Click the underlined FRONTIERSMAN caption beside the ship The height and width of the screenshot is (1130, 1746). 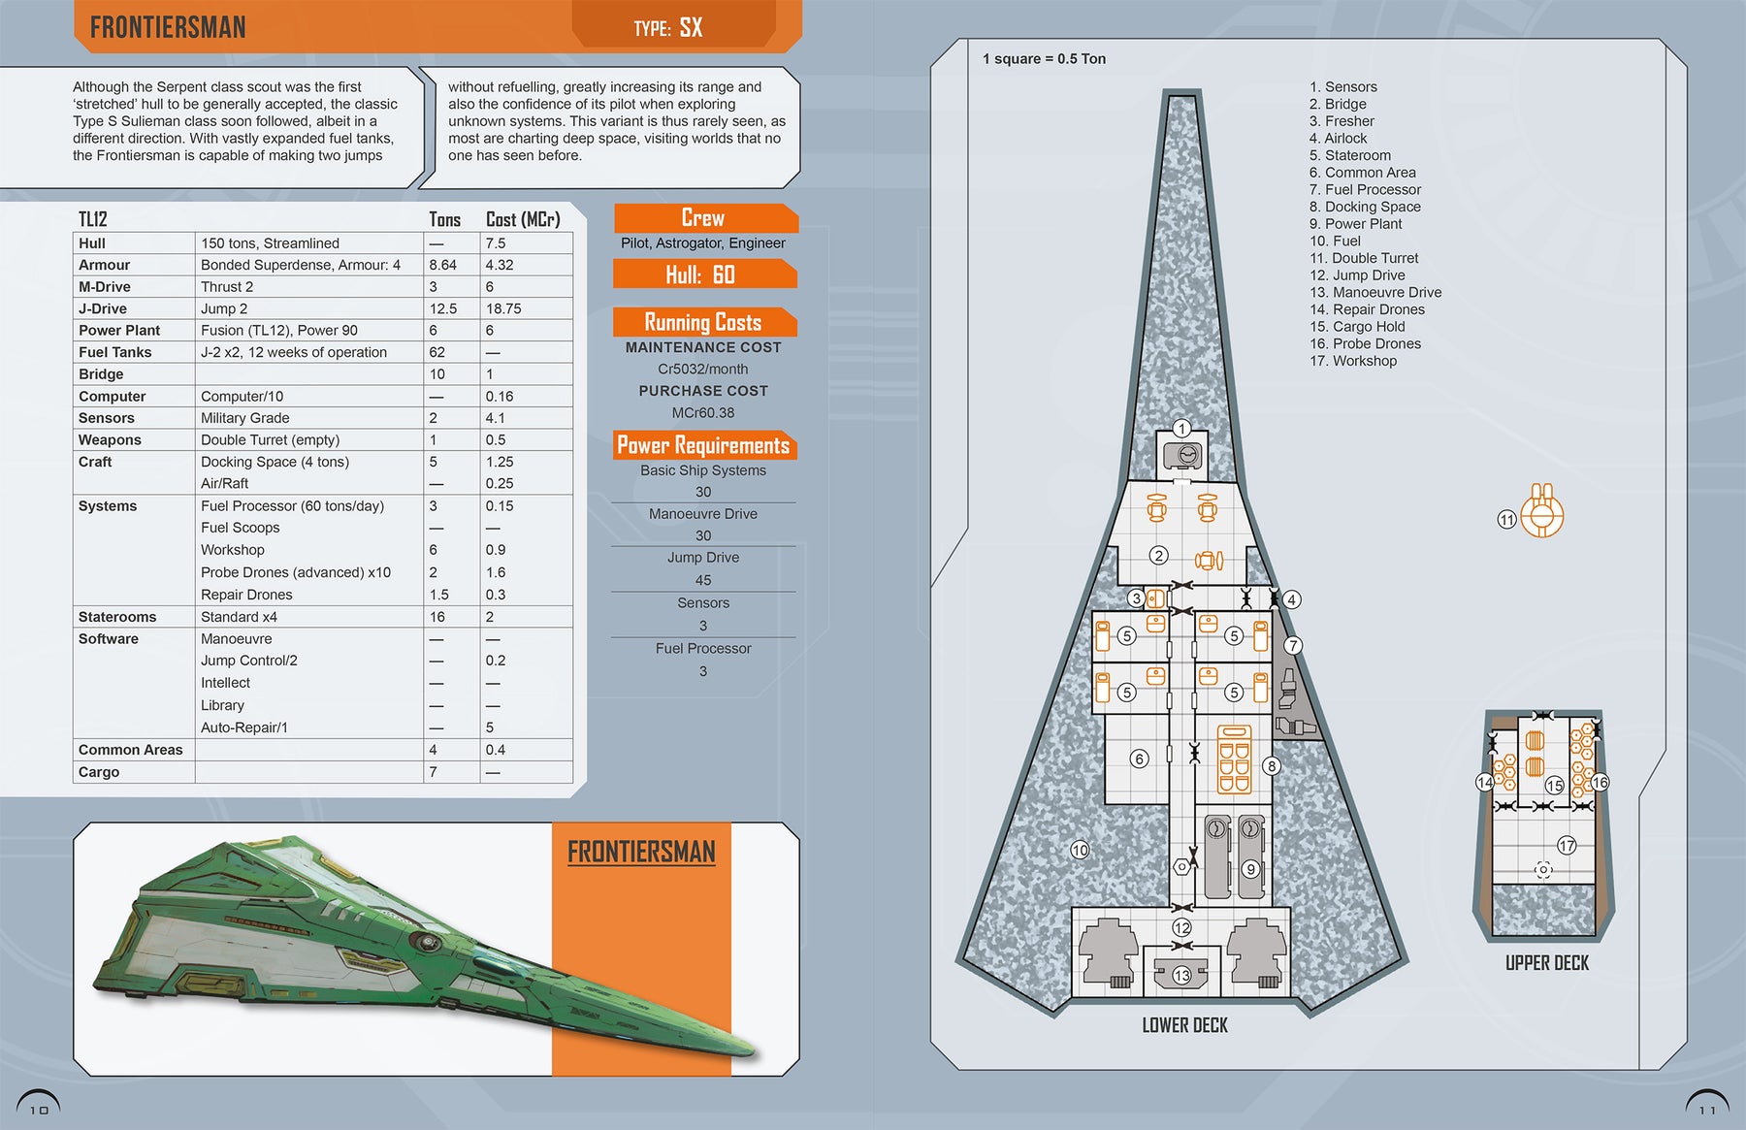[641, 853]
